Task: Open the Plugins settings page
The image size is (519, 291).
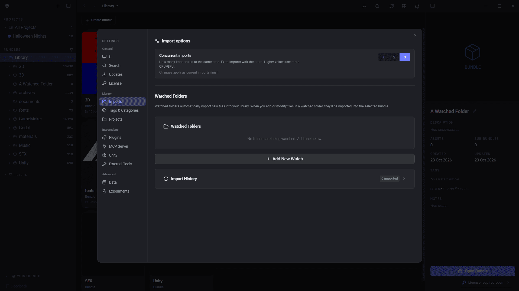Action: click(x=122, y=137)
